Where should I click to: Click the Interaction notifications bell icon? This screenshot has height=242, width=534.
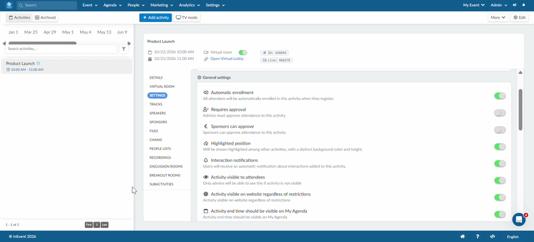(x=206, y=160)
